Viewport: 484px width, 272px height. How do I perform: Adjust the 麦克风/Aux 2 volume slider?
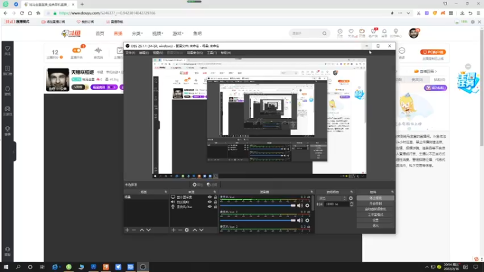(258, 220)
